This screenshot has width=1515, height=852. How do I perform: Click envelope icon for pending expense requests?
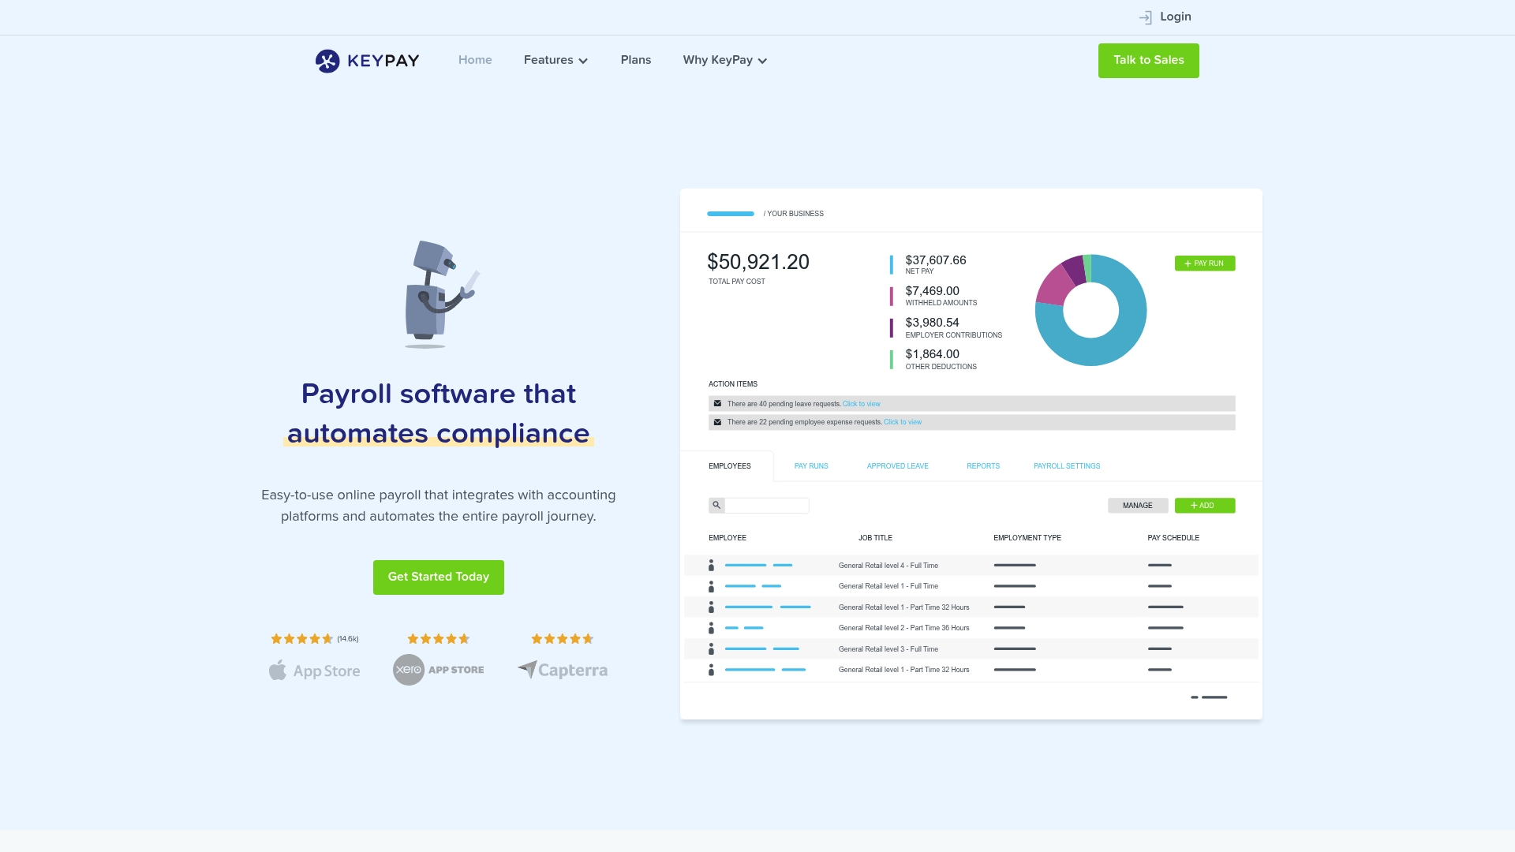pos(717,422)
